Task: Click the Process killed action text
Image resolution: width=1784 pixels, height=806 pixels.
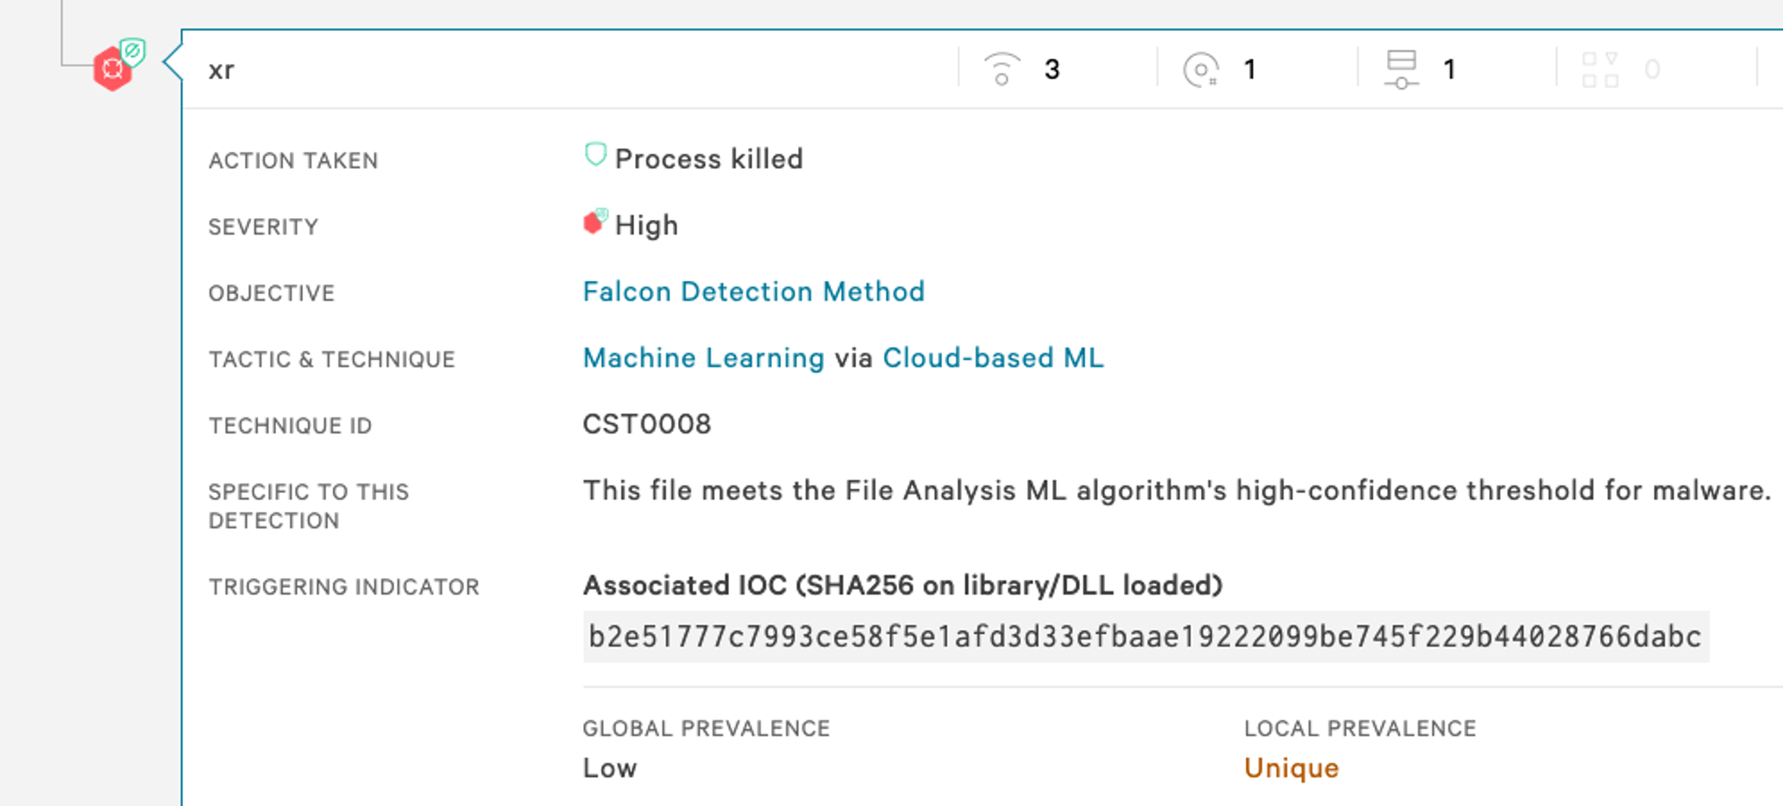Action: tap(708, 159)
